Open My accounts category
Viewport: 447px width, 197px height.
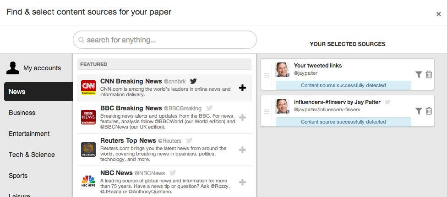pos(33,68)
